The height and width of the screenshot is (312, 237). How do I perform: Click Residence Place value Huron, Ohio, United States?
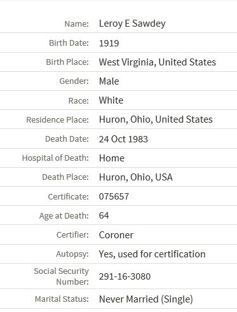point(156,119)
